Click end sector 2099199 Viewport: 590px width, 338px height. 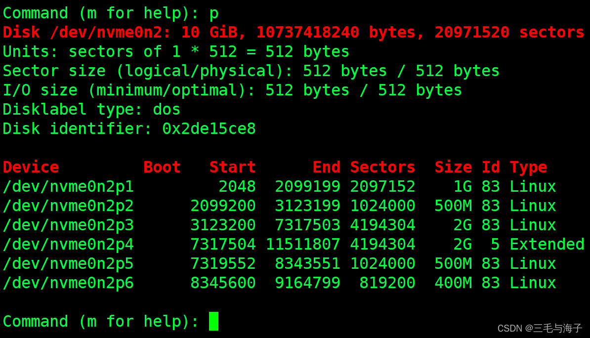[308, 186]
